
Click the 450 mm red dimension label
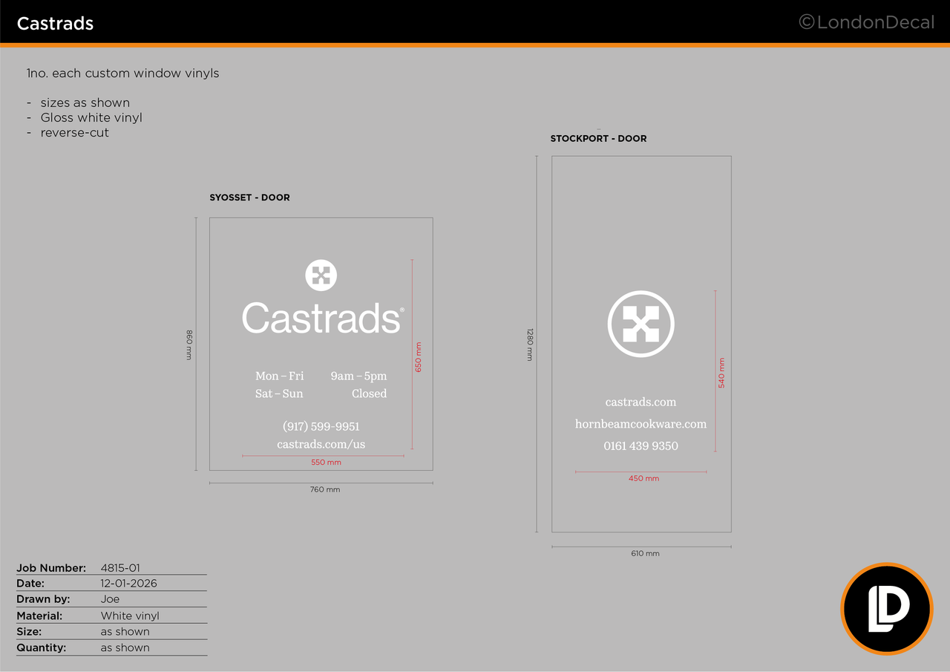pos(643,479)
